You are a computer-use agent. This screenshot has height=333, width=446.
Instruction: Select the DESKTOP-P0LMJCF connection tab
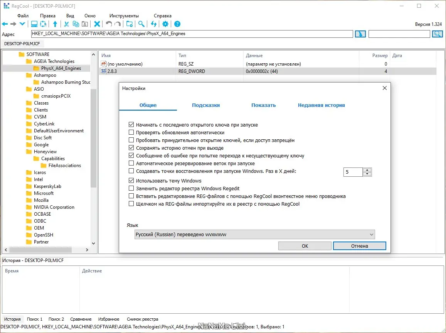click(22, 44)
